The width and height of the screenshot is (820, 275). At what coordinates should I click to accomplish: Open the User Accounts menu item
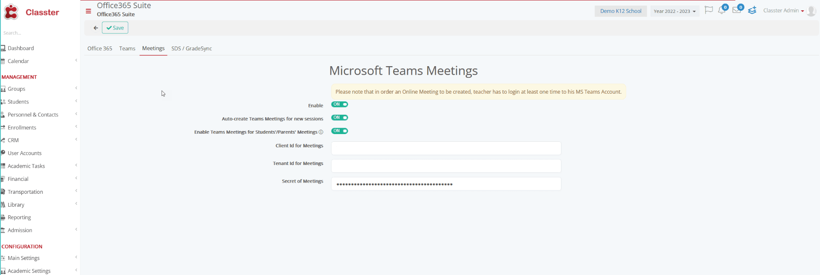click(24, 153)
